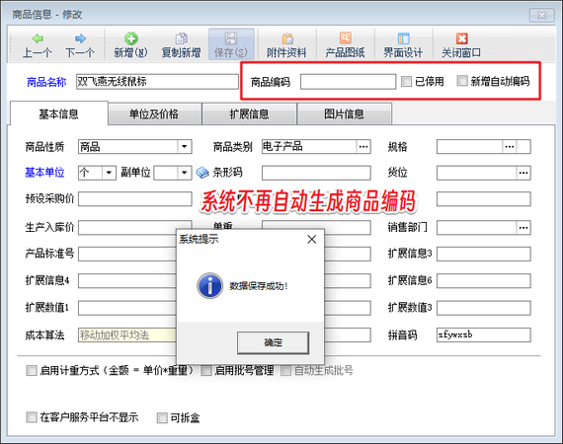Open the 基本单位 unit dropdown
This screenshot has width=563, height=444.
[109, 173]
